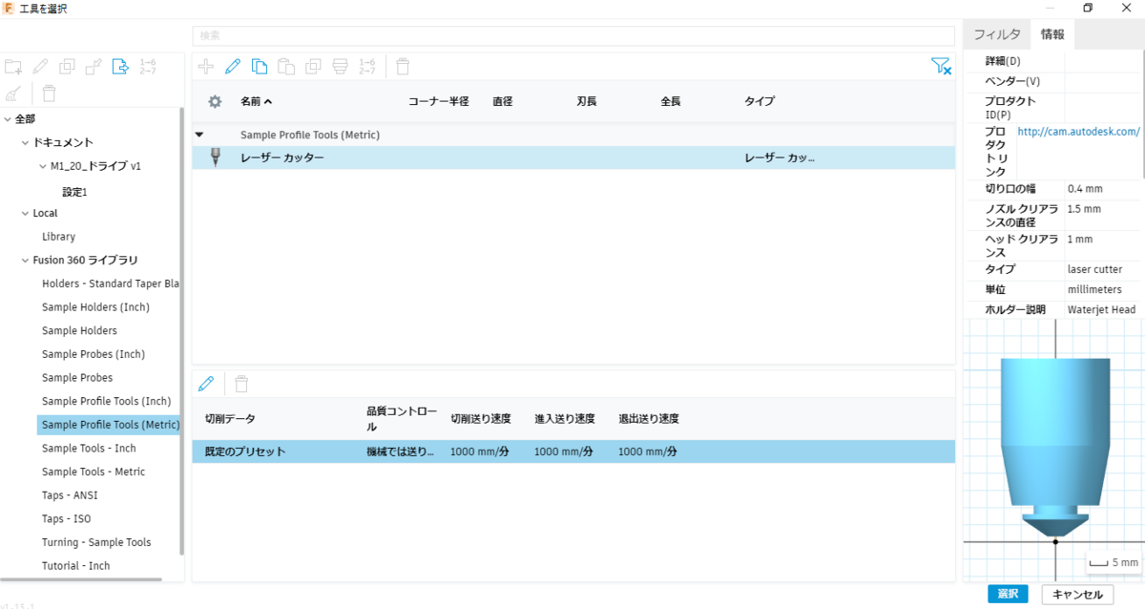Select Library under Local

pos(58,237)
